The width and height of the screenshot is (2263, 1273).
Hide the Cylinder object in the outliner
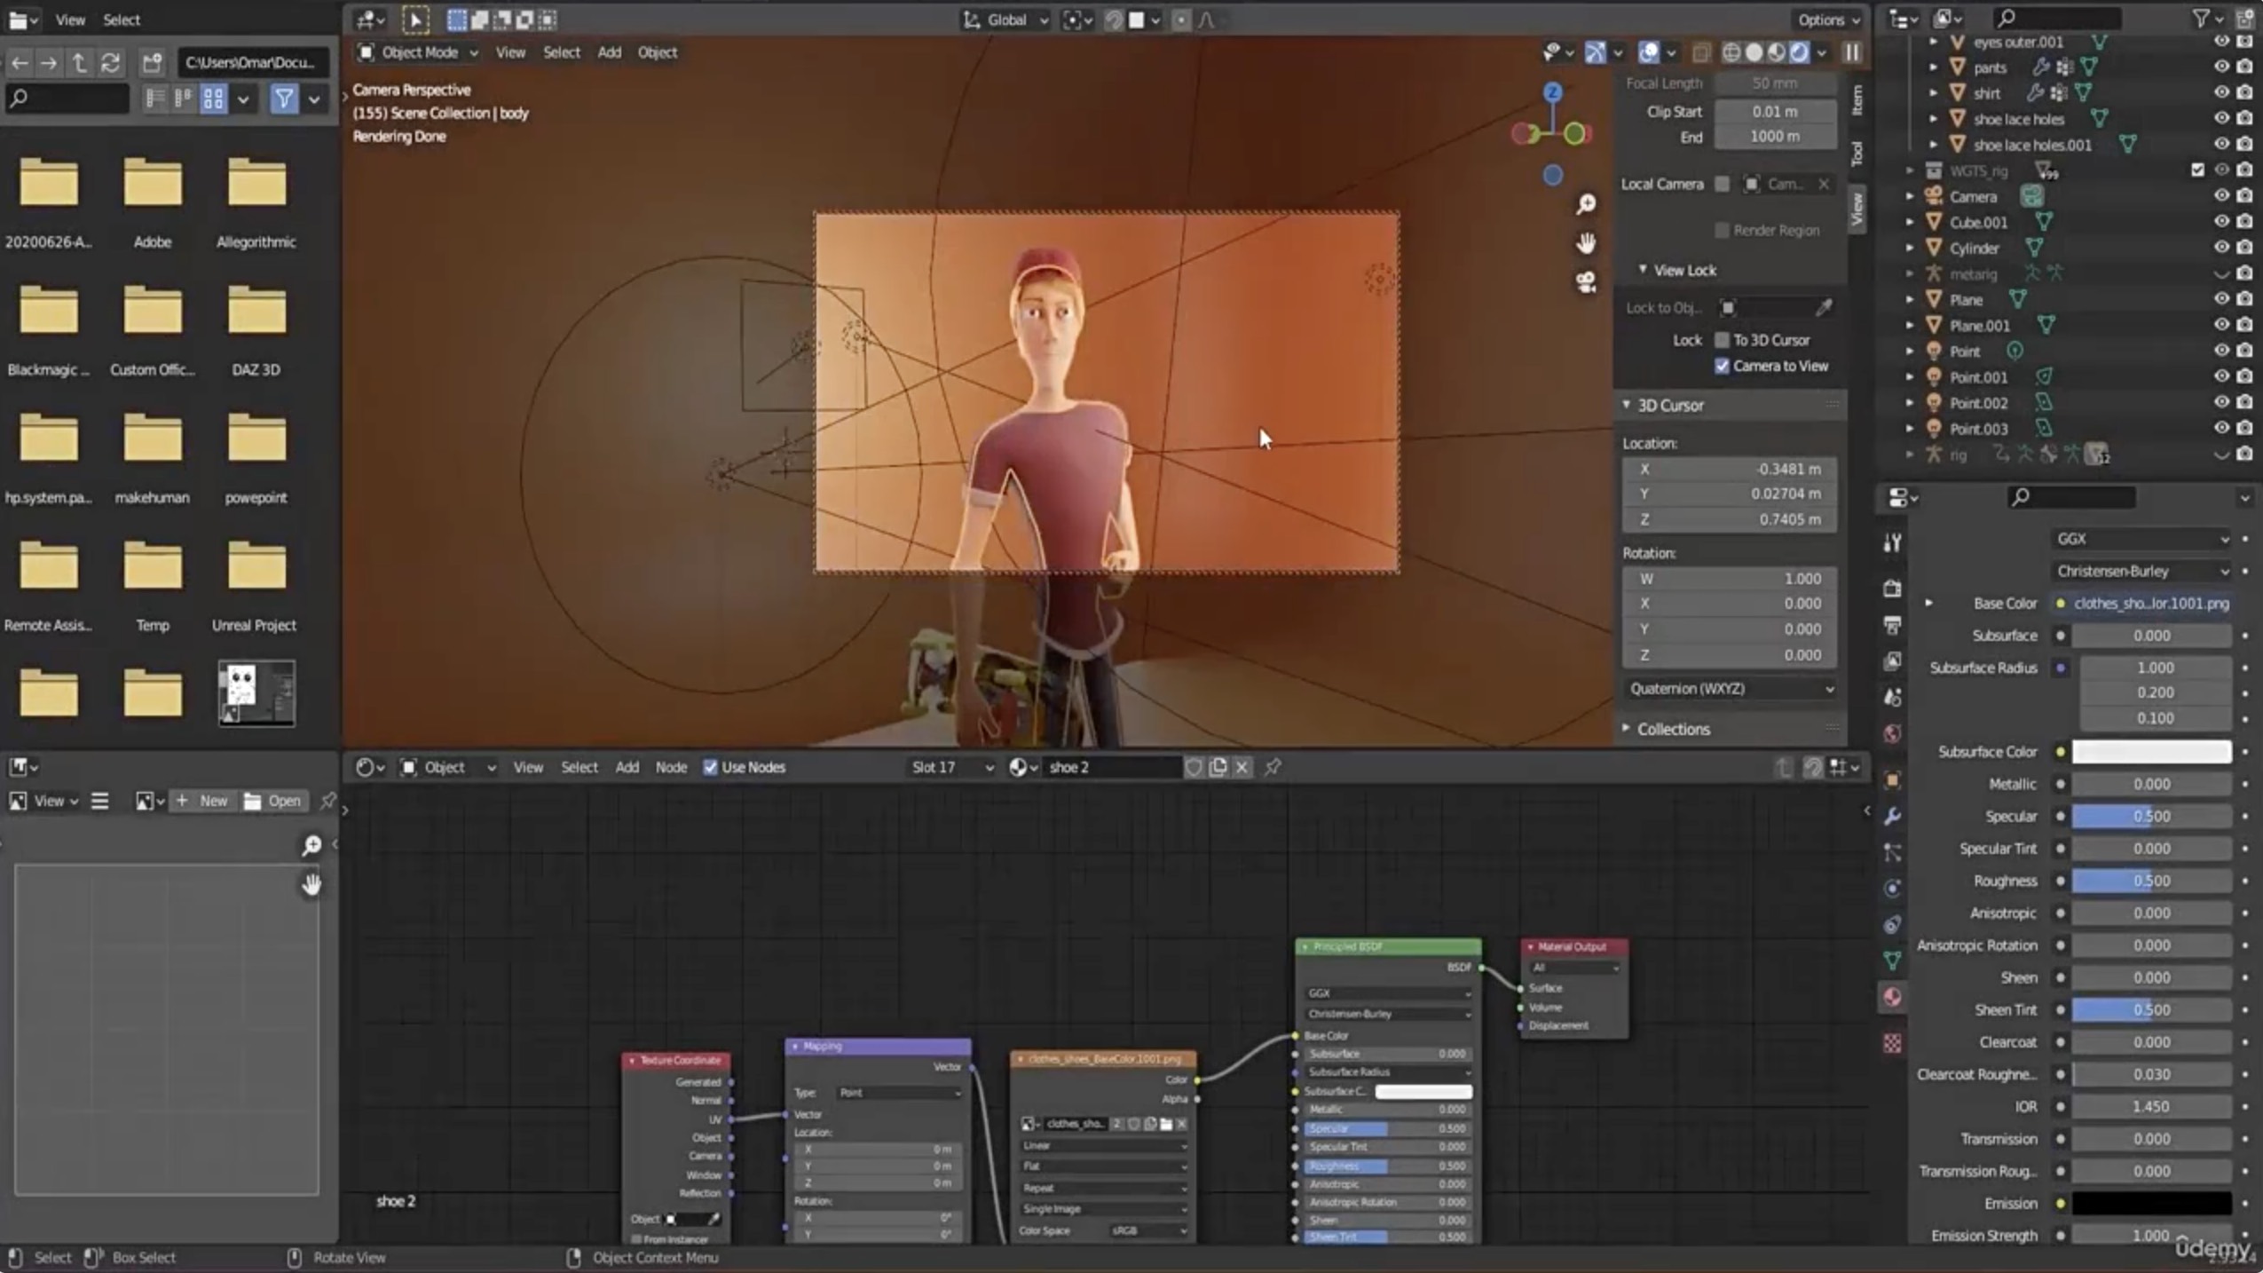click(x=2220, y=248)
